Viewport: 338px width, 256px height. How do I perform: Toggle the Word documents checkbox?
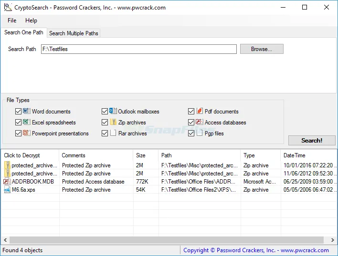click(18, 111)
